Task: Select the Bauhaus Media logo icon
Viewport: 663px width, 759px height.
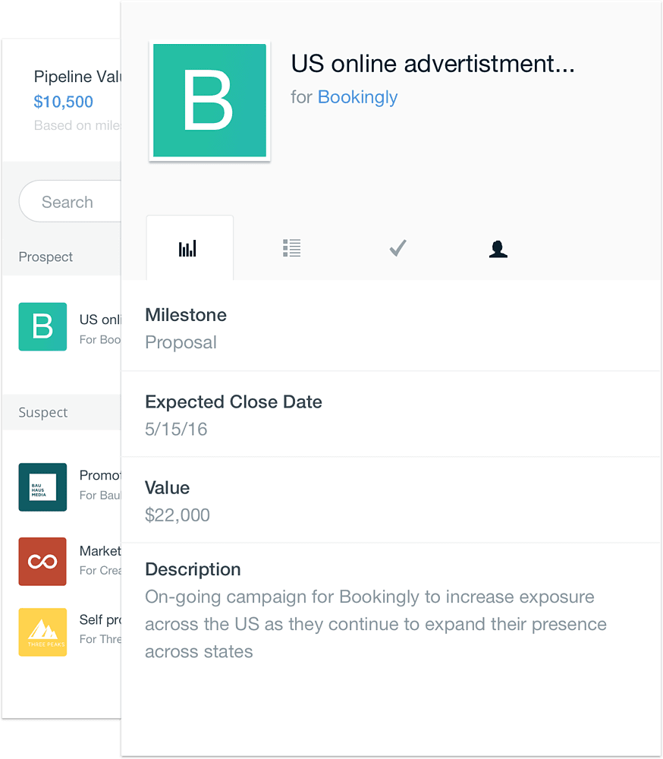Action: pos(42,487)
